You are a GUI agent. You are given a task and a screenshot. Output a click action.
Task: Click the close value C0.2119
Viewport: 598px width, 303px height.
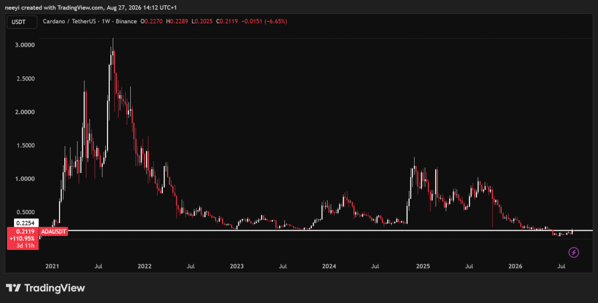[x=227, y=22]
